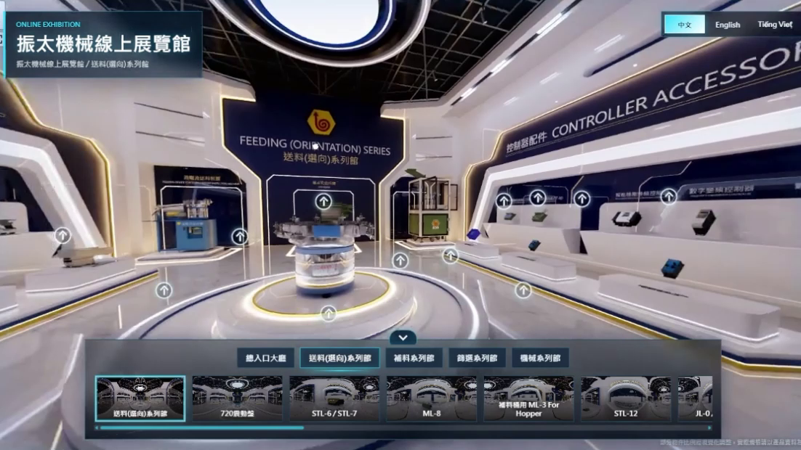
Task: Select the 送料(選向)系列館 tab
Action: pyautogui.click(x=339, y=358)
